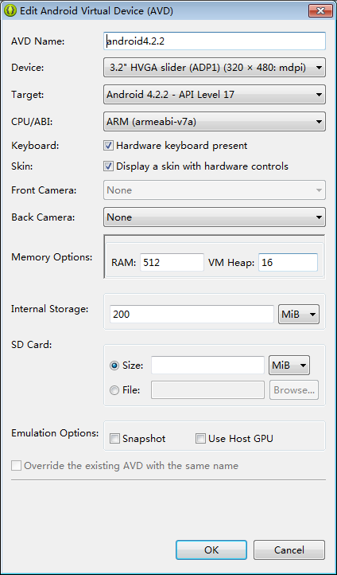Open Internal Storage MiB unit dropdown
Screen dimensions: 337x575
coord(299,315)
